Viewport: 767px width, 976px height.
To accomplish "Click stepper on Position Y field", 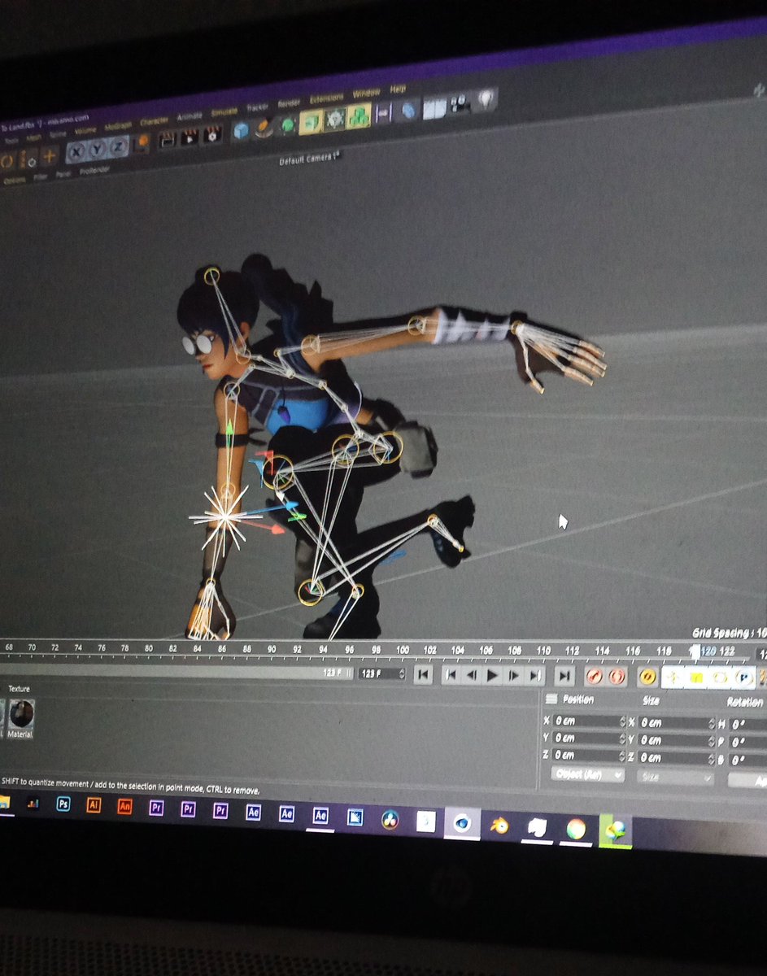I will (623, 739).
